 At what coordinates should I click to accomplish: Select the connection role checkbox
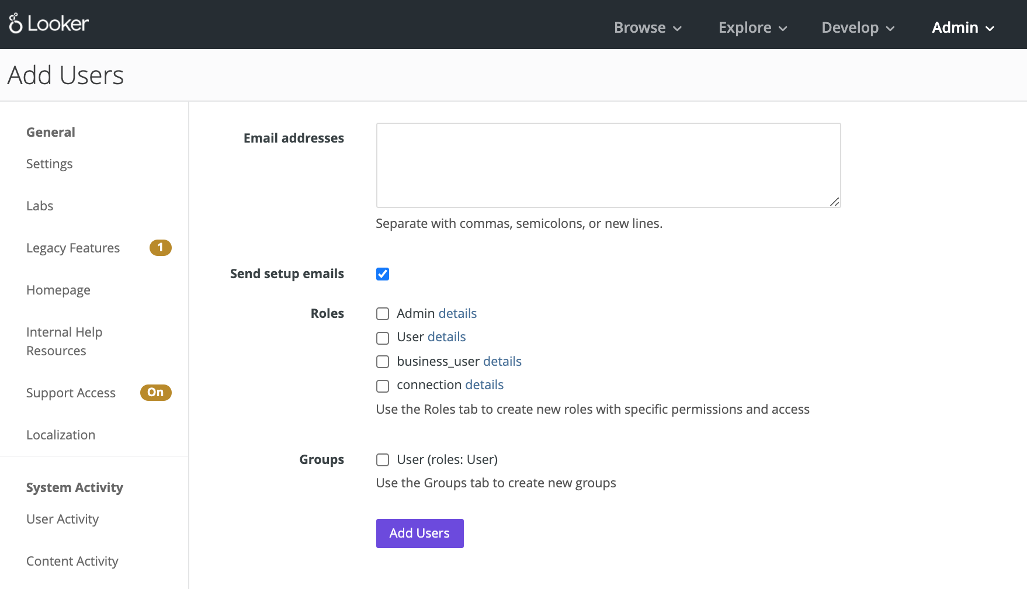point(383,386)
